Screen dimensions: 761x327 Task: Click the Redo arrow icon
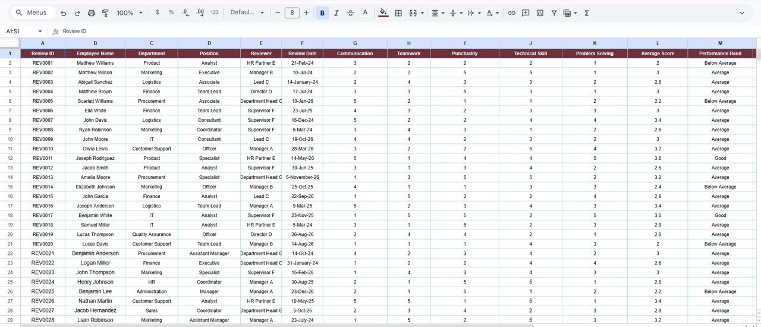[77, 12]
